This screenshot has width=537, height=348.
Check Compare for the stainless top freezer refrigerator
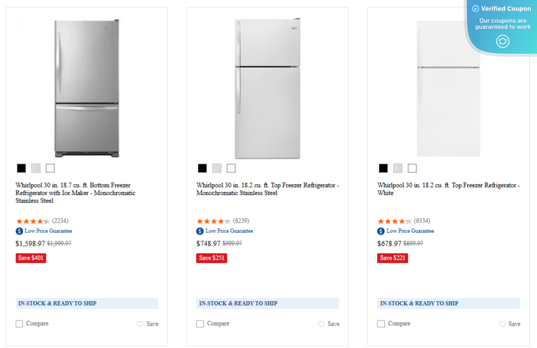pos(200,323)
